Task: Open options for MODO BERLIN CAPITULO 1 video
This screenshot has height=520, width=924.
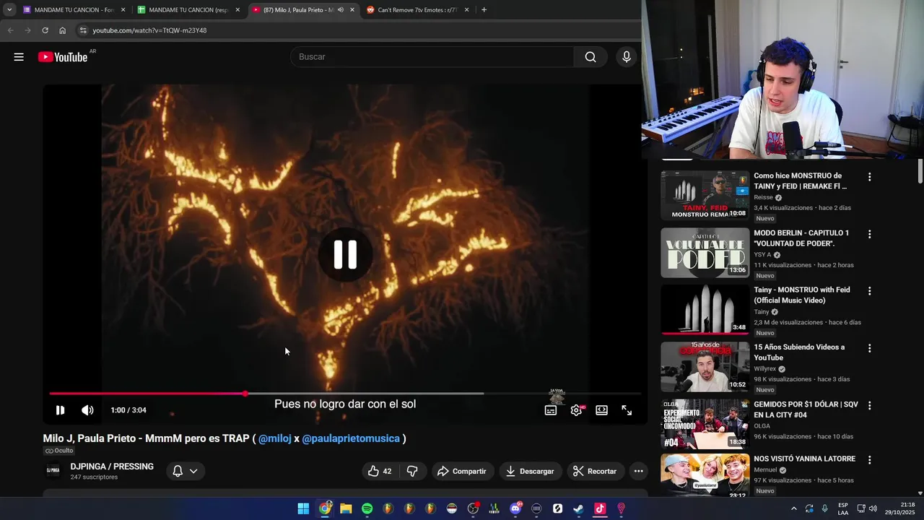Action: pos(869,234)
